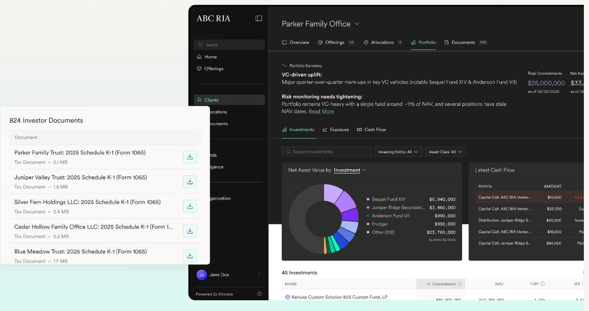
Task: Click info icon next to Commitment column
Action: 459,284
